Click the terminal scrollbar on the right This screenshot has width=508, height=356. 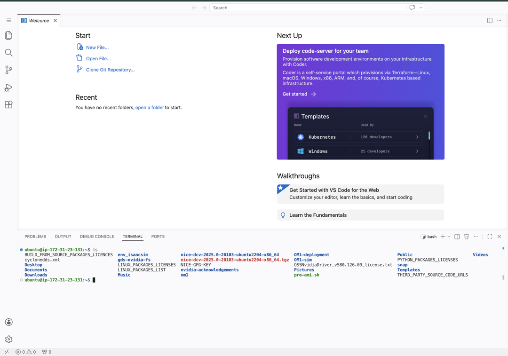503,277
